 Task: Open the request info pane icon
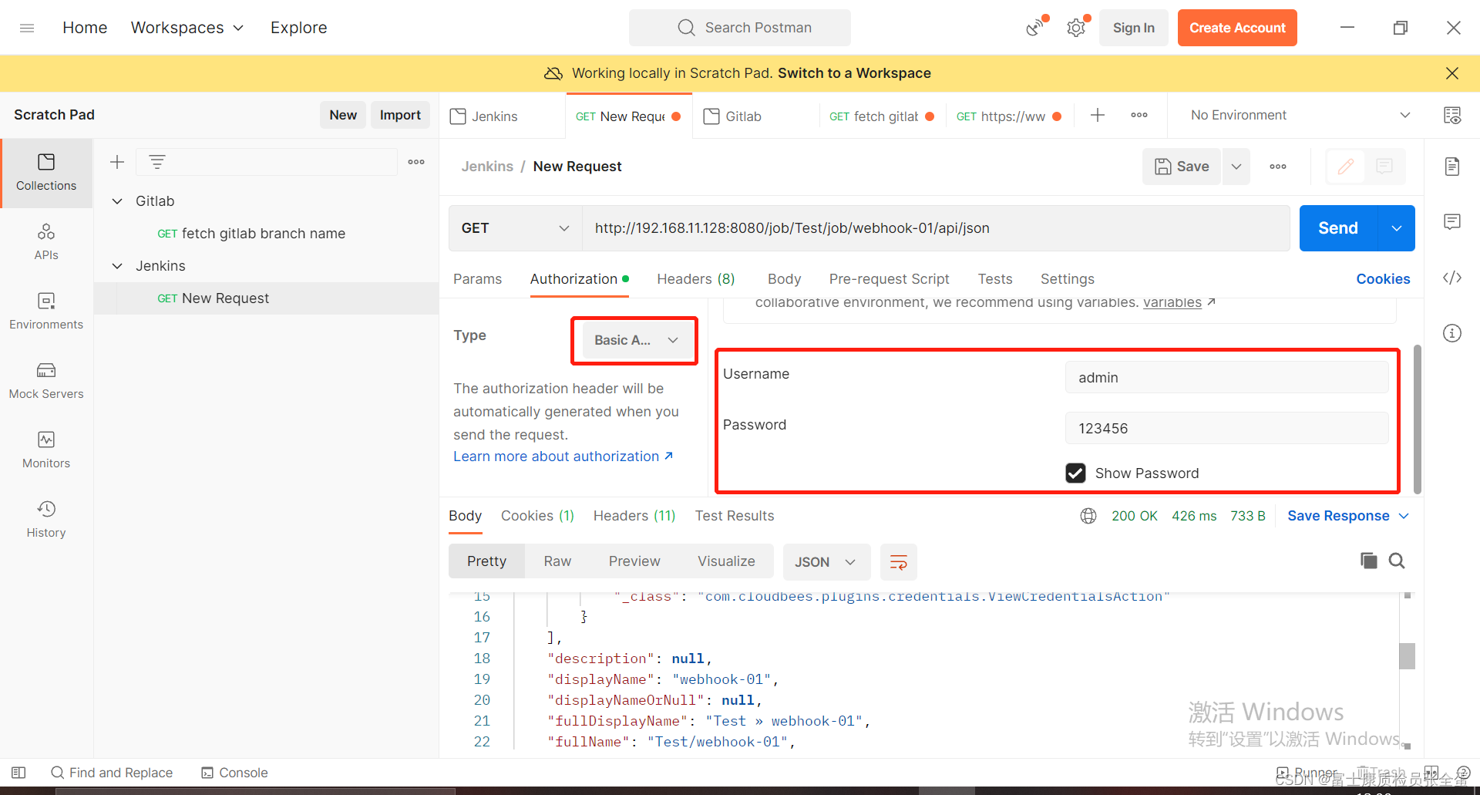[1452, 333]
